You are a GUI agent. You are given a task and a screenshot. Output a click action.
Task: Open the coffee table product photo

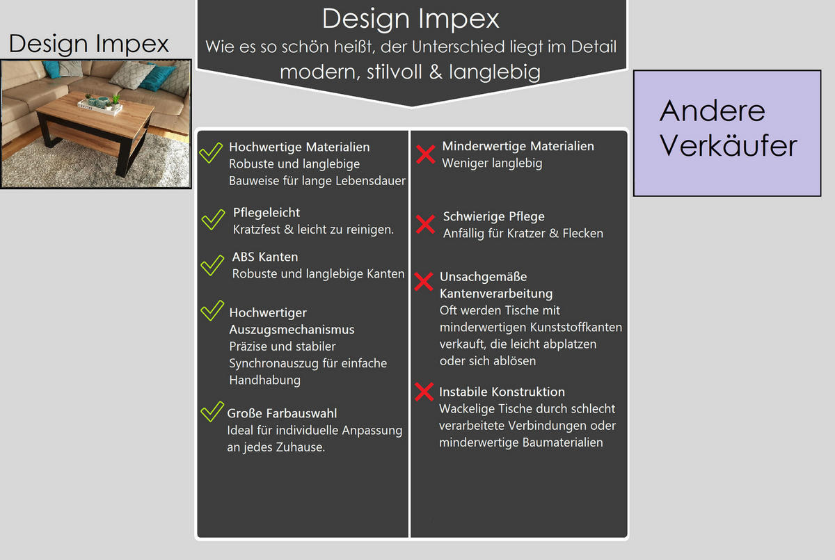pos(96,124)
